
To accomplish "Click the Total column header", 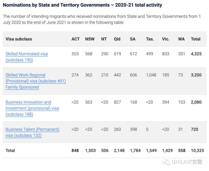I will click(x=196, y=39).
